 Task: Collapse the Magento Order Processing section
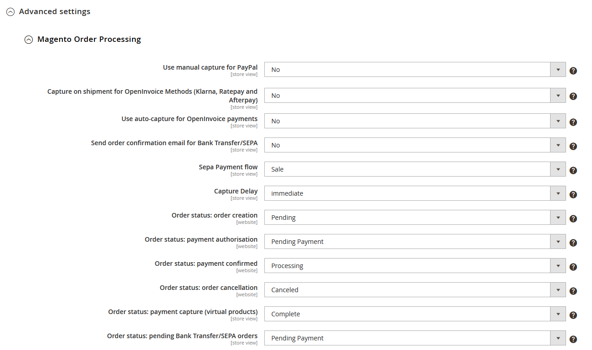[x=29, y=40]
